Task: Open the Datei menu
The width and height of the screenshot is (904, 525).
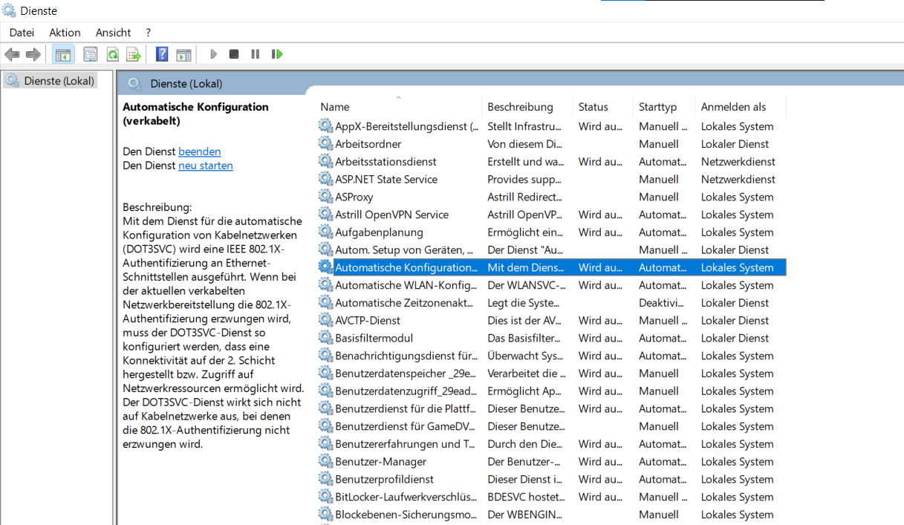Action: pos(22,33)
